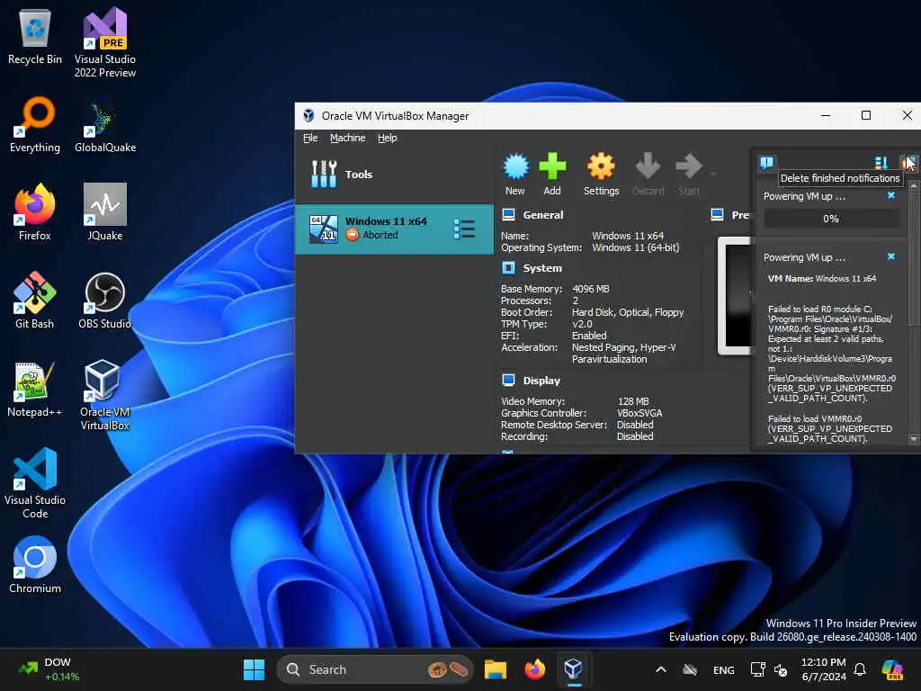The width and height of the screenshot is (921, 691).
Task: Click the notification panel scroll up arrow
Action: (x=914, y=185)
